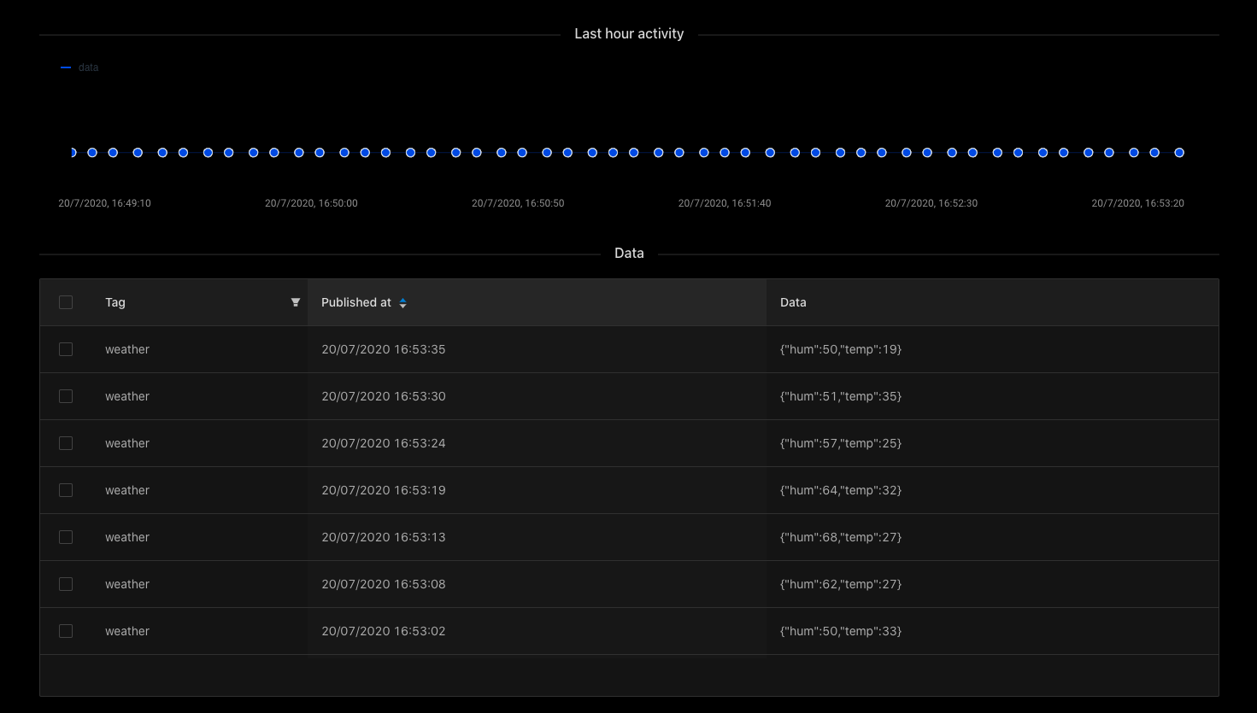Click chart axis label 20/7/2020, 16:50:00
Image resolution: width=1257 pixels, height=713 pixels.
click(311, 203)
